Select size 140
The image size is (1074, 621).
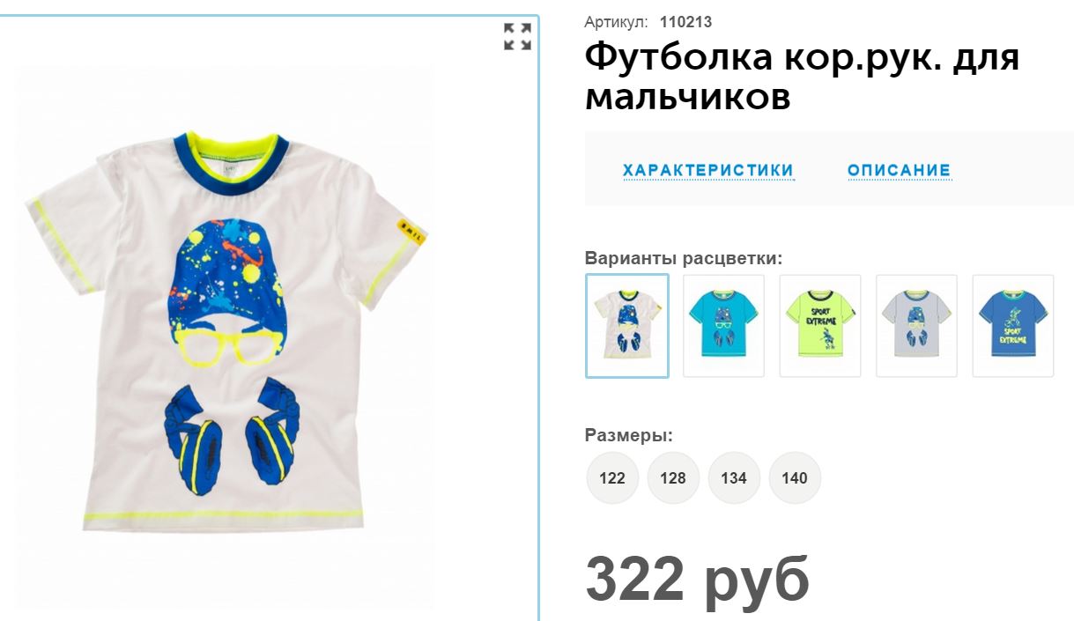pyautogui.click(x=795, y=478)
